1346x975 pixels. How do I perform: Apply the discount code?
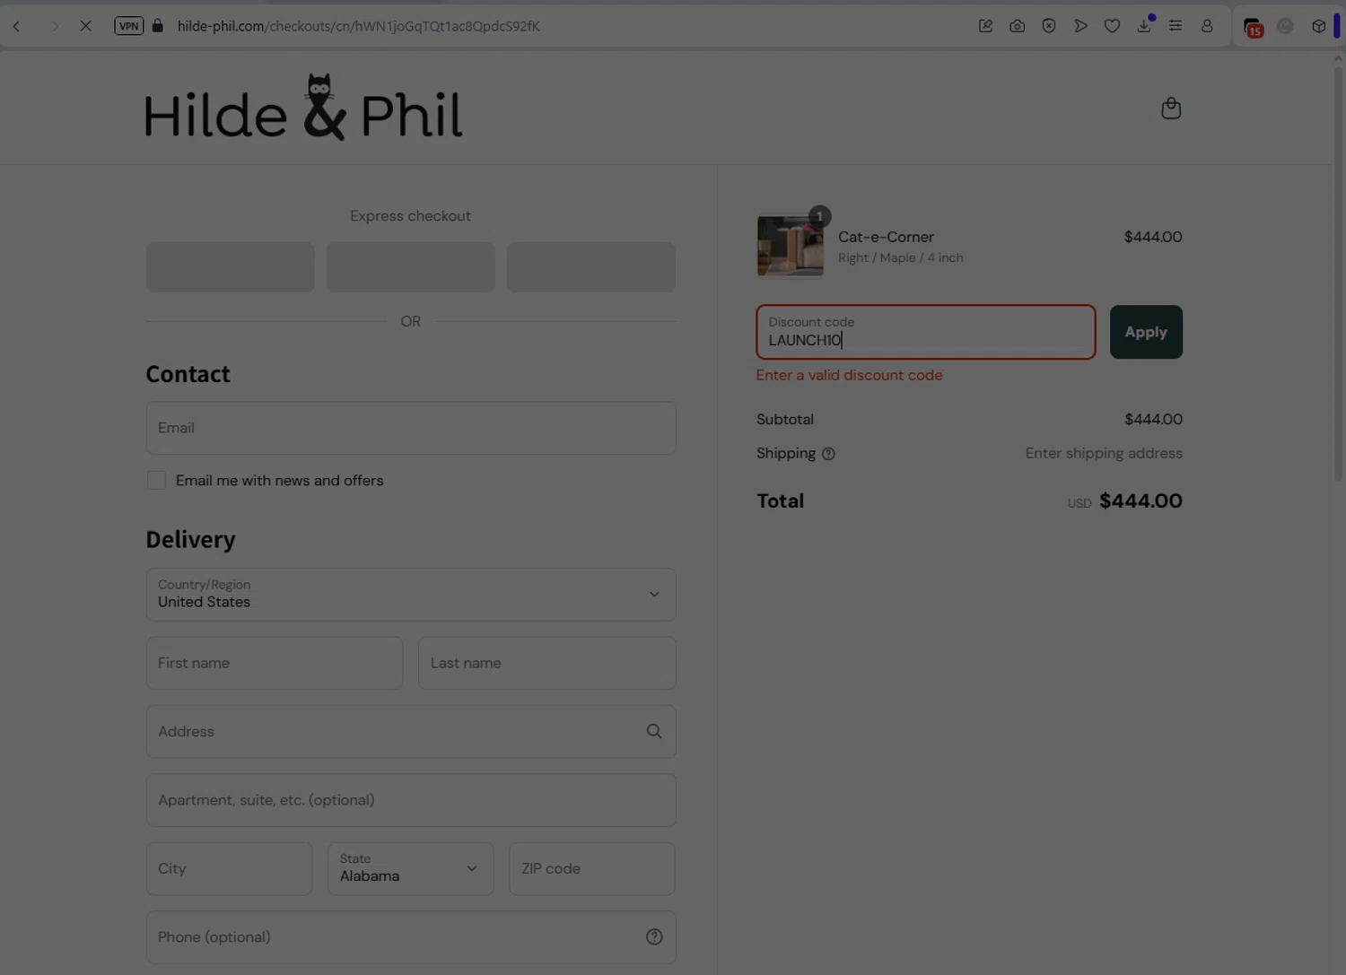tap(1146, 332)
